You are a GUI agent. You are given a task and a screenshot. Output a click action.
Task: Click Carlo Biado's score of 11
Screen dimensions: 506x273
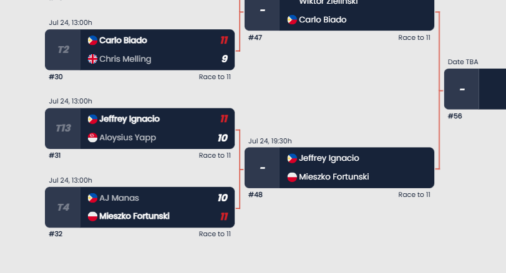pos(224,41)
